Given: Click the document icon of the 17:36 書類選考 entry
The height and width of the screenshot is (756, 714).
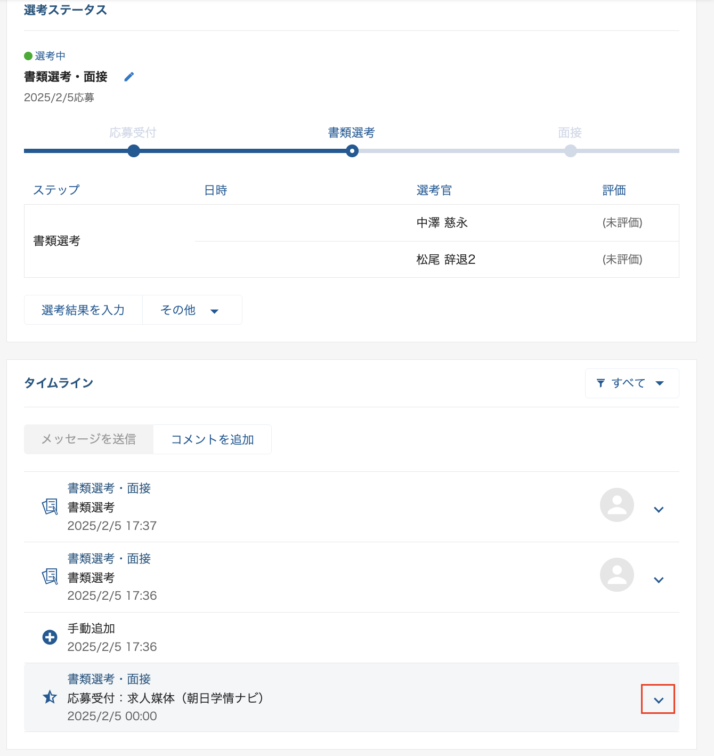Looking at the screenshot, I should pyautogui.click(x=50, y=576).
